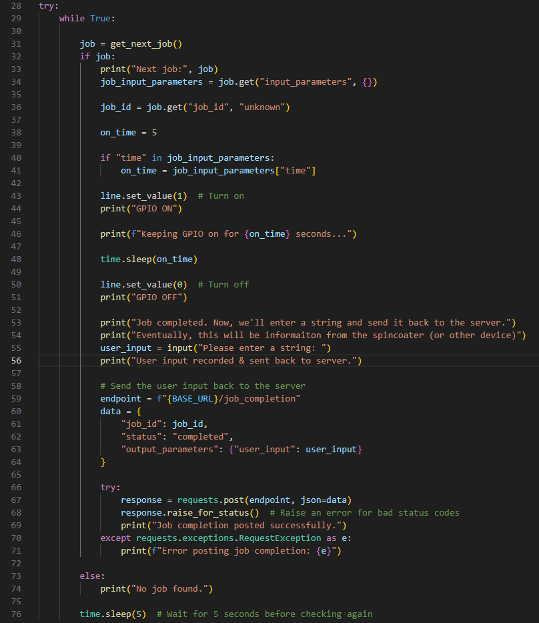Click 'endpoint = f"{BASE_URL}/job_completion"' line
The height and width of the screenshot is (623, 539).
coord(200,399)
